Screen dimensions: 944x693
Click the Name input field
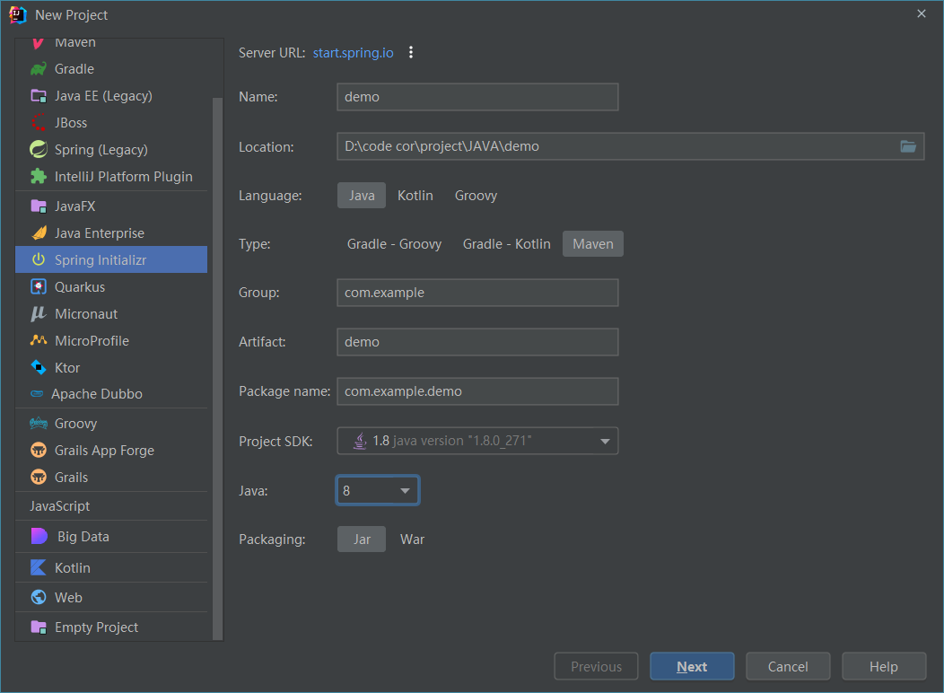477,97
